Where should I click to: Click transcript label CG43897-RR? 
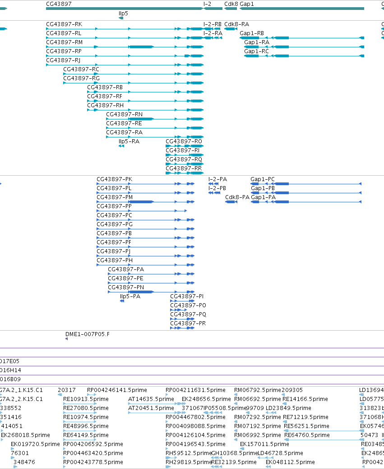pyautogui.click(x=184, y=168)
